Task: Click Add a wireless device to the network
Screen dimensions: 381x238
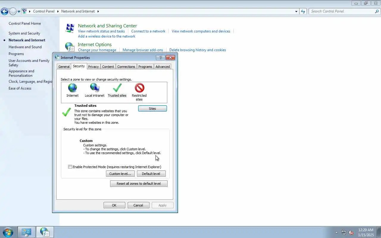Action: point(107,36)
